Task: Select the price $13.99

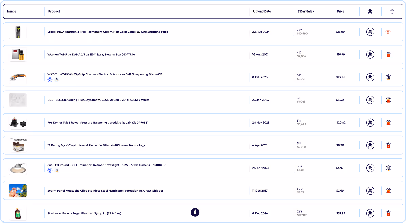Action: coord(340,32)
